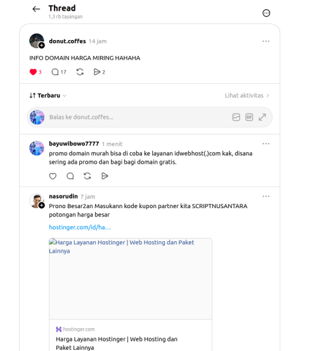This screenshot has height=351, width=317.
Task: Open more options for bayuwibowo7777 reply
Action: click(266, 143)
